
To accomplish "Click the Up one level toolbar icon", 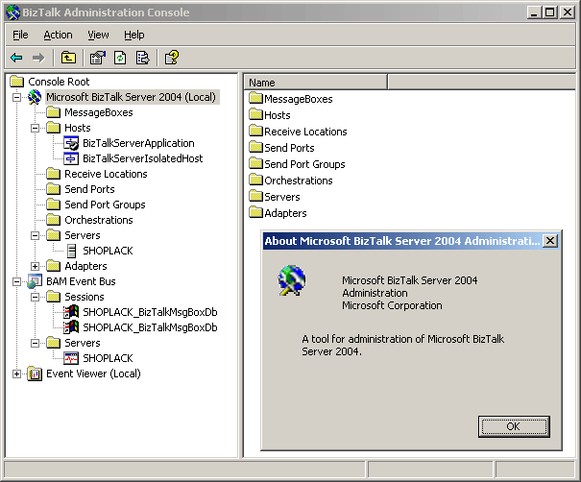I will pos(68,58).
